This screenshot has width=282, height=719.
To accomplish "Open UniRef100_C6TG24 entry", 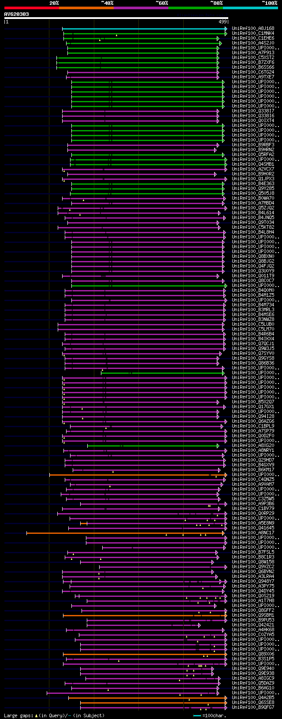I will tap(253, 72).
